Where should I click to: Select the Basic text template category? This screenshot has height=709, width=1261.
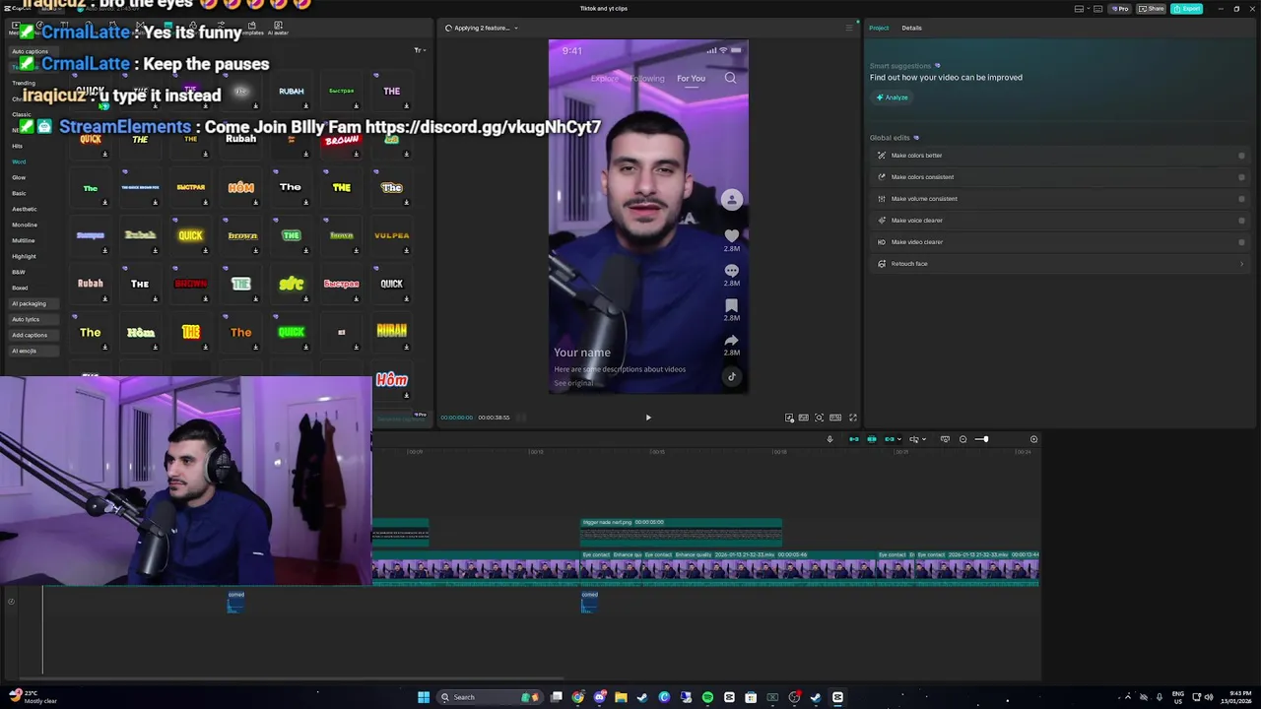click(x=19, y=193)
